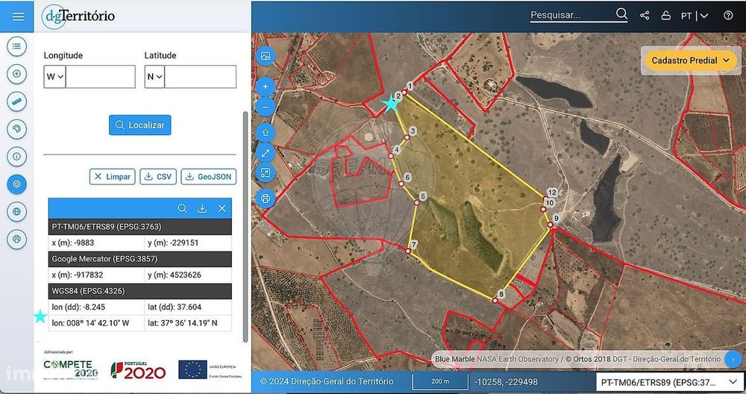The height and width of the screenshot is (394, 746).
Task: Click parcel vertex marker 1
Action: tap(404, 93)
